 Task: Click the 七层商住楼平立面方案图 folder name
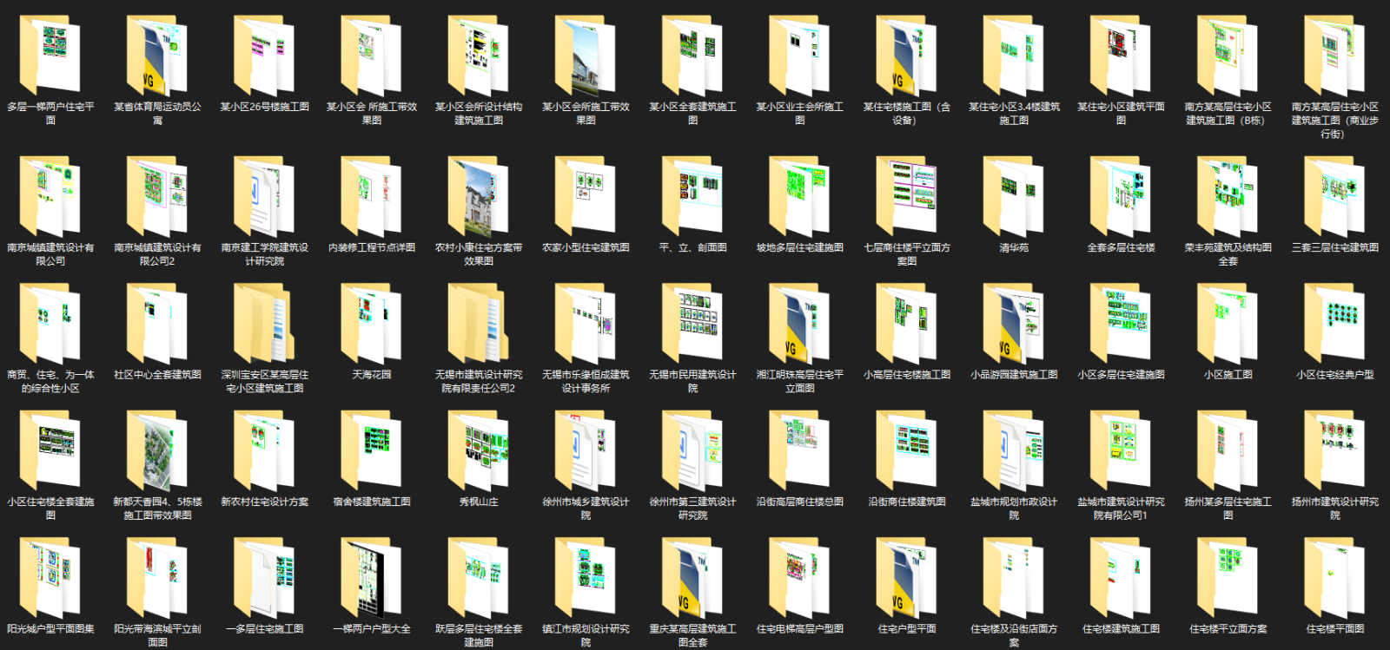[x=906, y=253]
